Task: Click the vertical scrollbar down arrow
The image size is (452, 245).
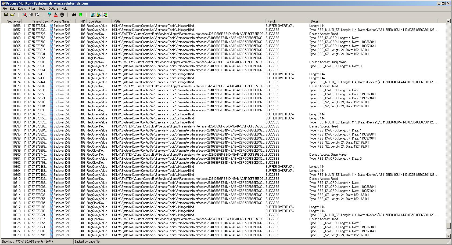Action: (448, 236)
